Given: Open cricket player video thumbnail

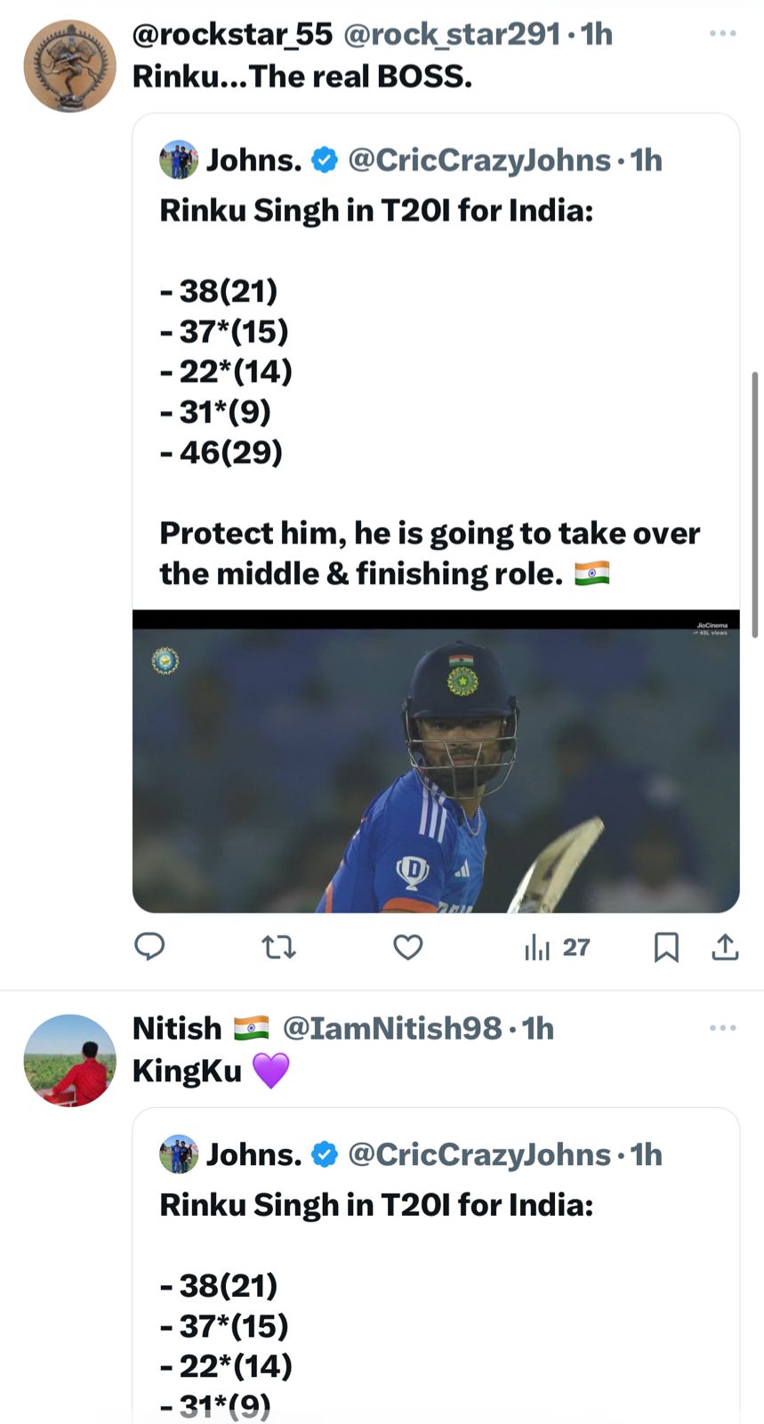Looking at the screenshot, I should [436, 761].
